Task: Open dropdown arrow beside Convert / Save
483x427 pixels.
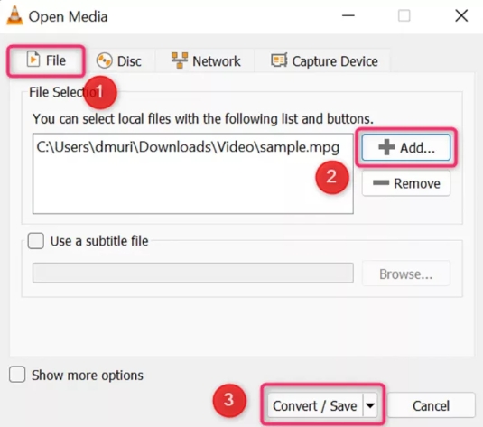Action: (x=370, y=405)
